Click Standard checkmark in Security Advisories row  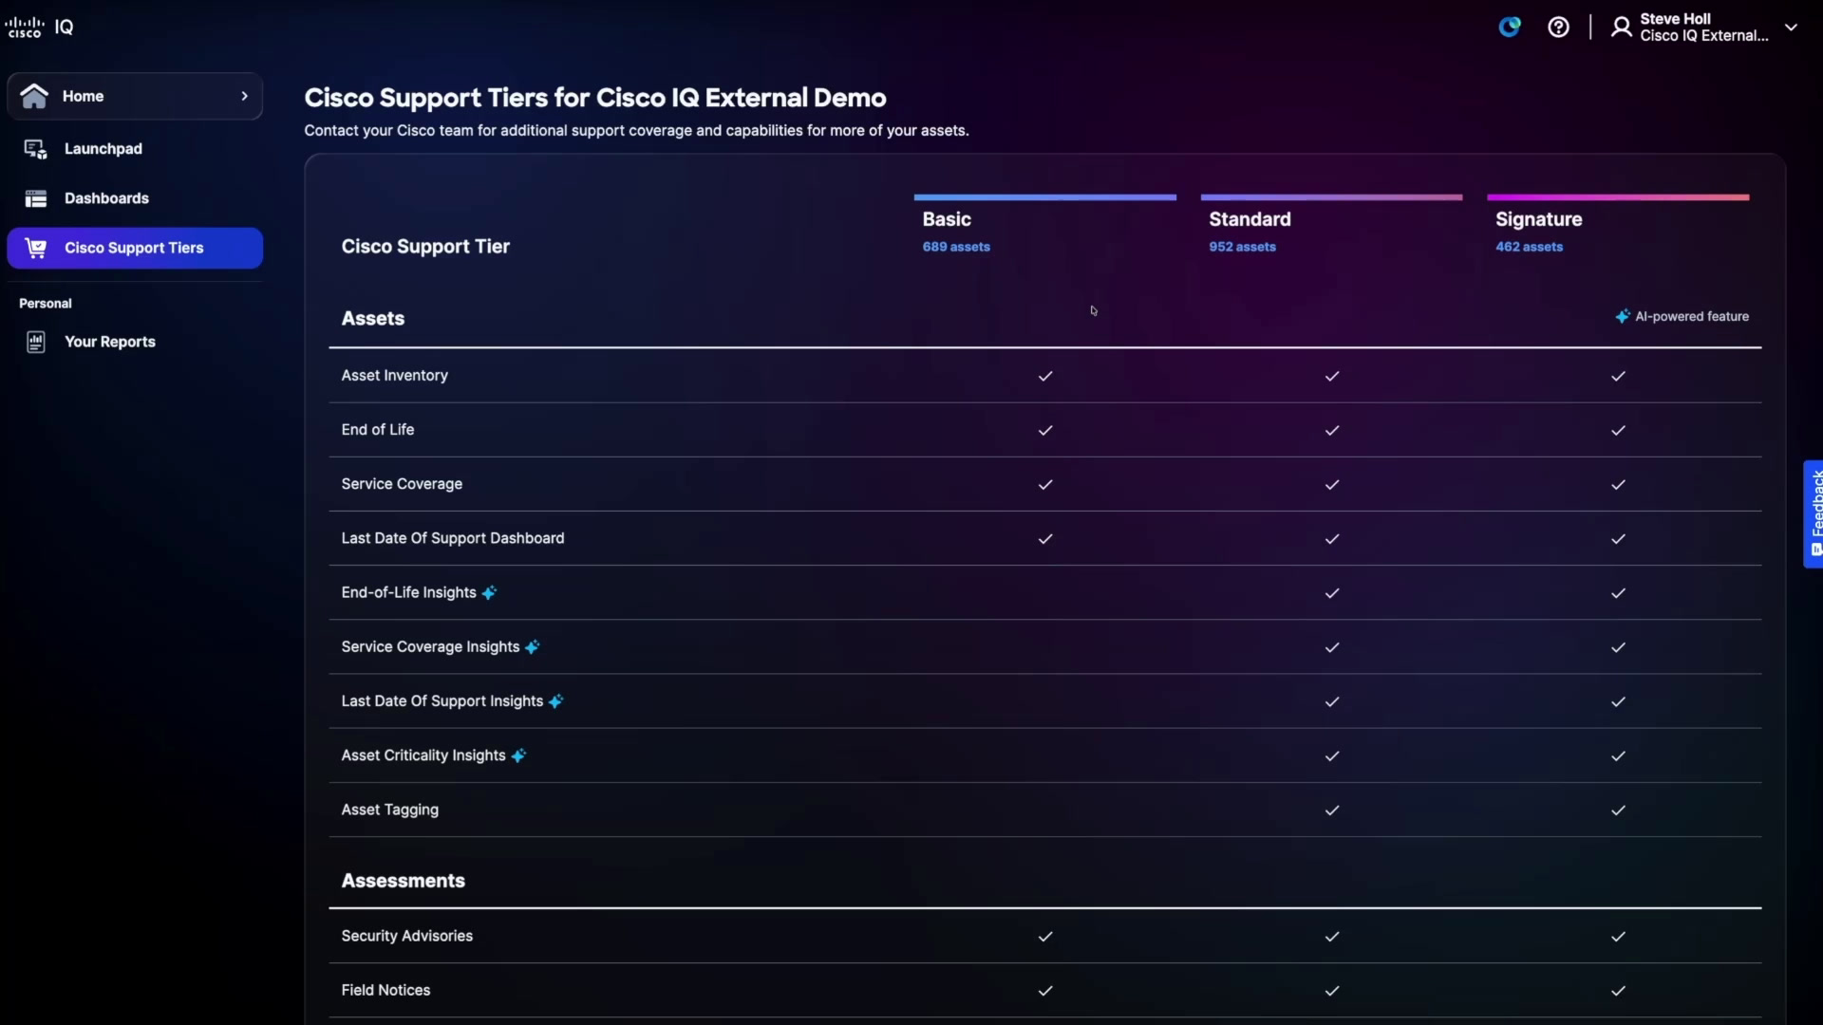(x=1332, y=937)
